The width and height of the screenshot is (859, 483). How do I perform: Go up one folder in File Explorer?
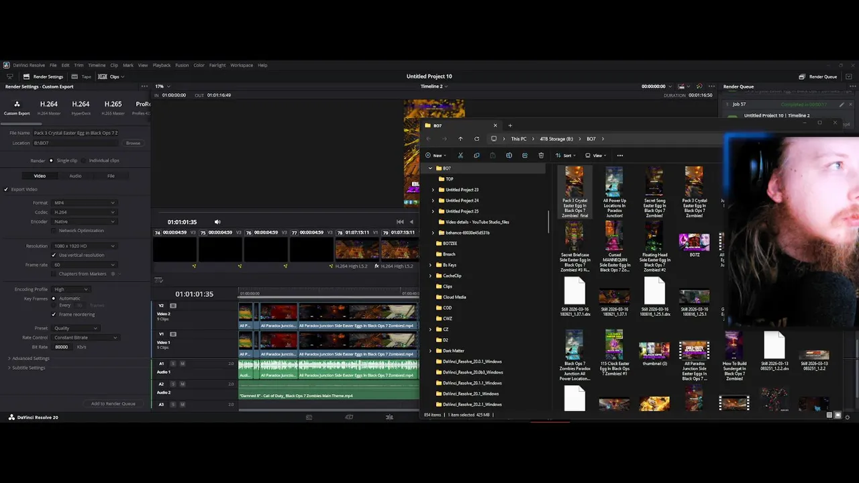460,139
